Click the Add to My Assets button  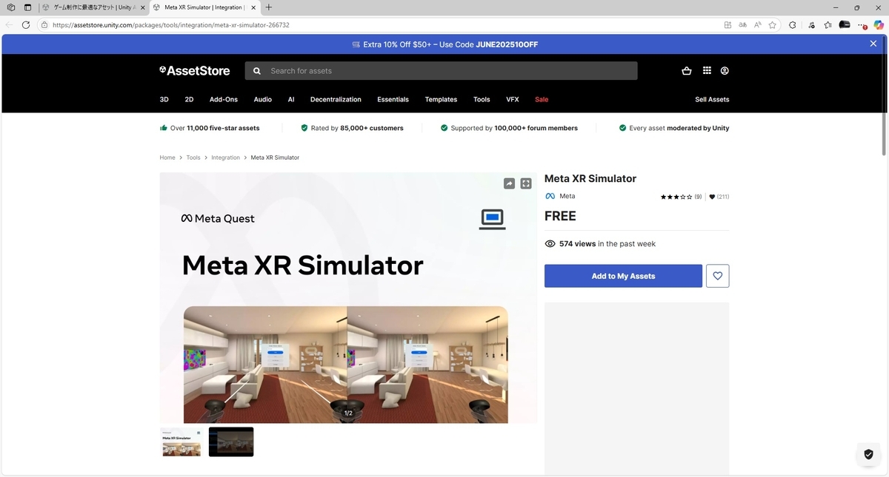pos(623,275)
